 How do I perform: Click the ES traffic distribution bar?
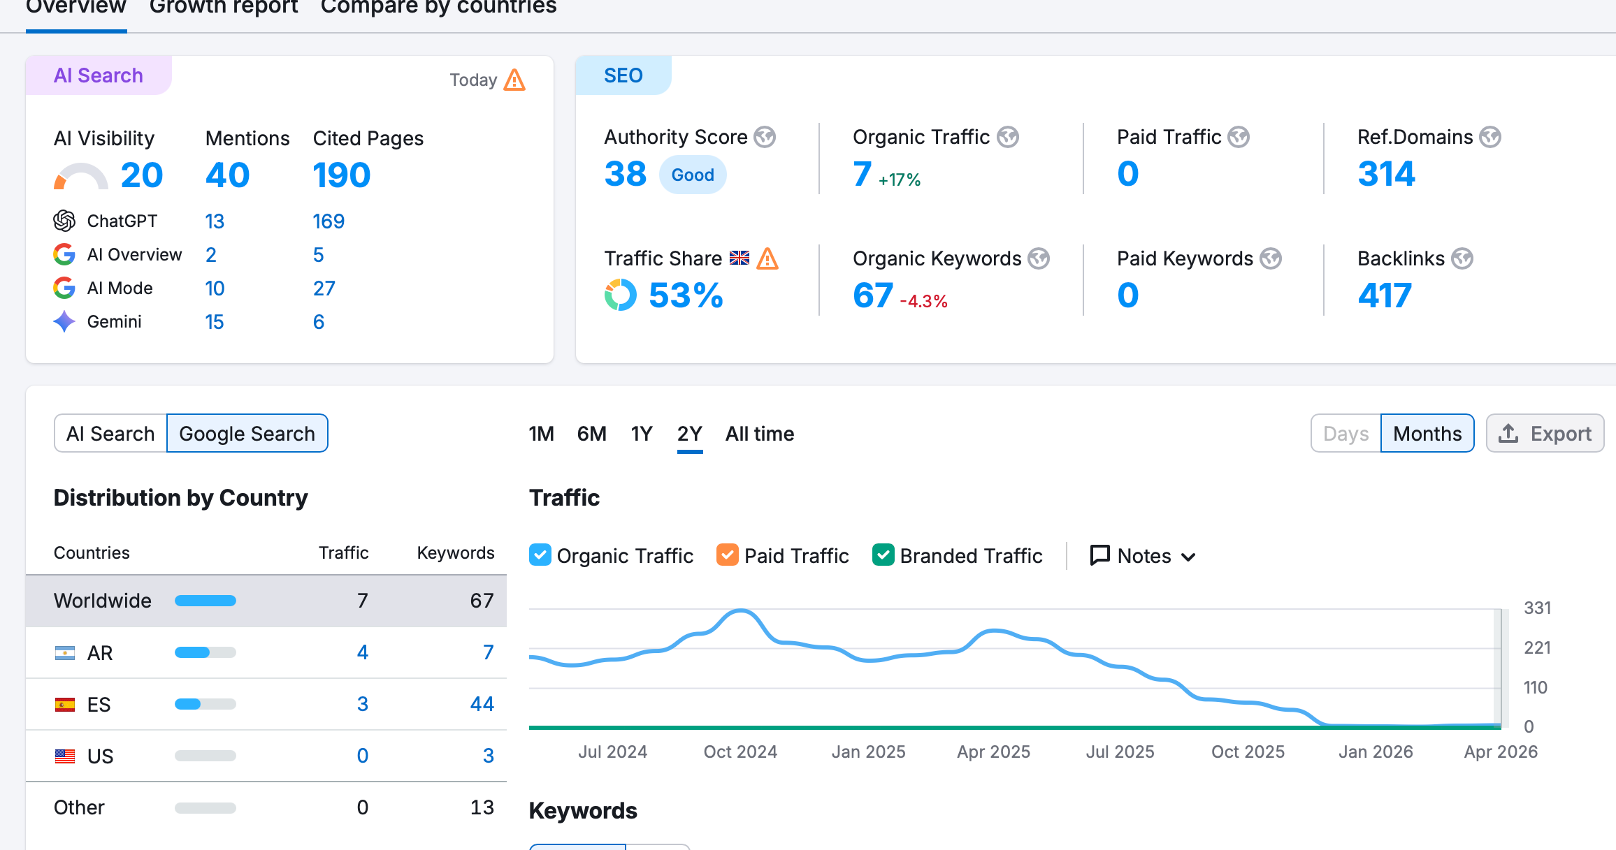tap(205, 704)
